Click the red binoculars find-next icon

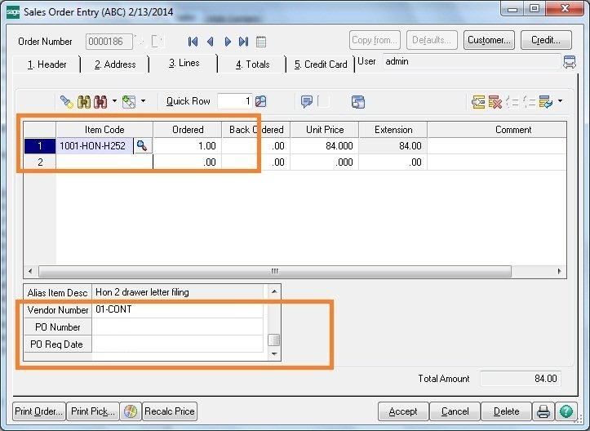click(100, 102)
